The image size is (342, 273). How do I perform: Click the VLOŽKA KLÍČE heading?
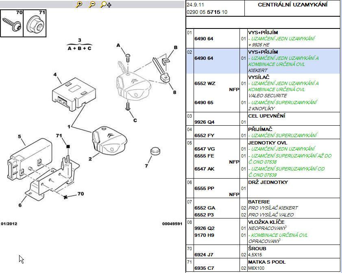(x=266, y=222)
